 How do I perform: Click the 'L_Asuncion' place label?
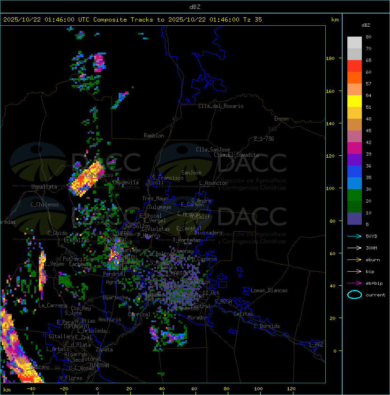click(x=213, y=183)
